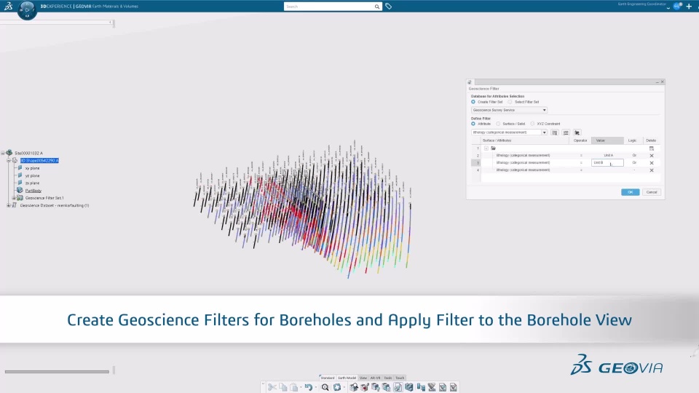699x393 pixels.
Task: Collapse row 1 folder group expander
Action: click(486, 148)
